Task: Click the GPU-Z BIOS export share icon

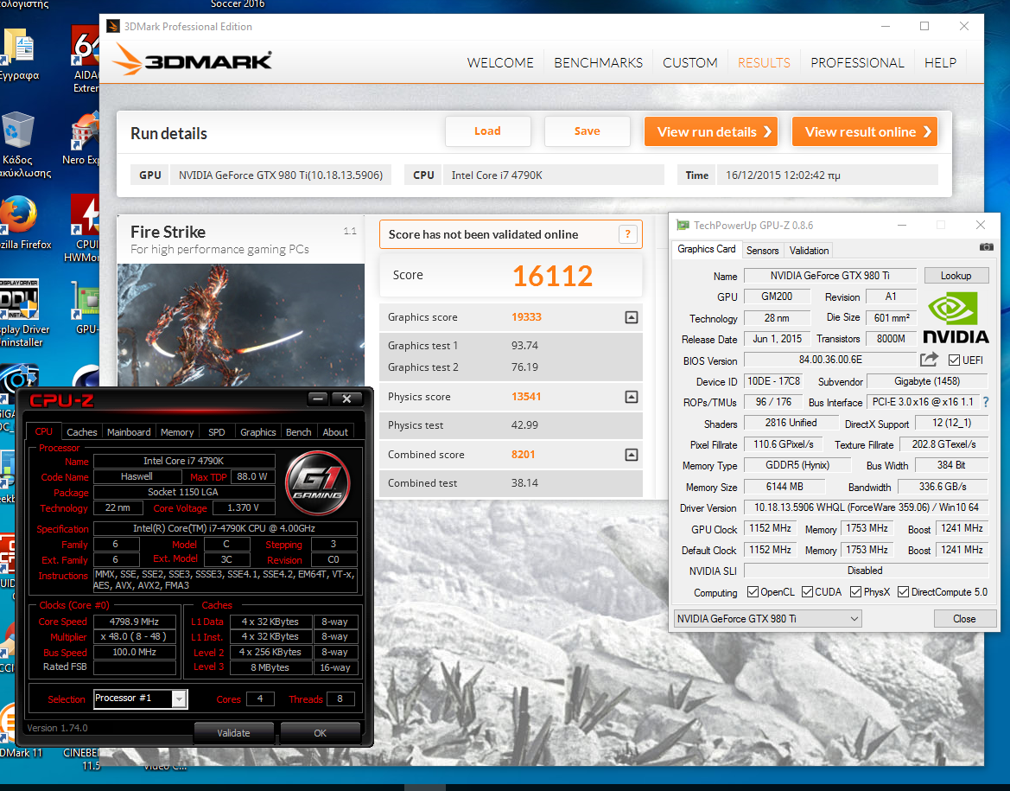Action: click(x=929, y=360)
